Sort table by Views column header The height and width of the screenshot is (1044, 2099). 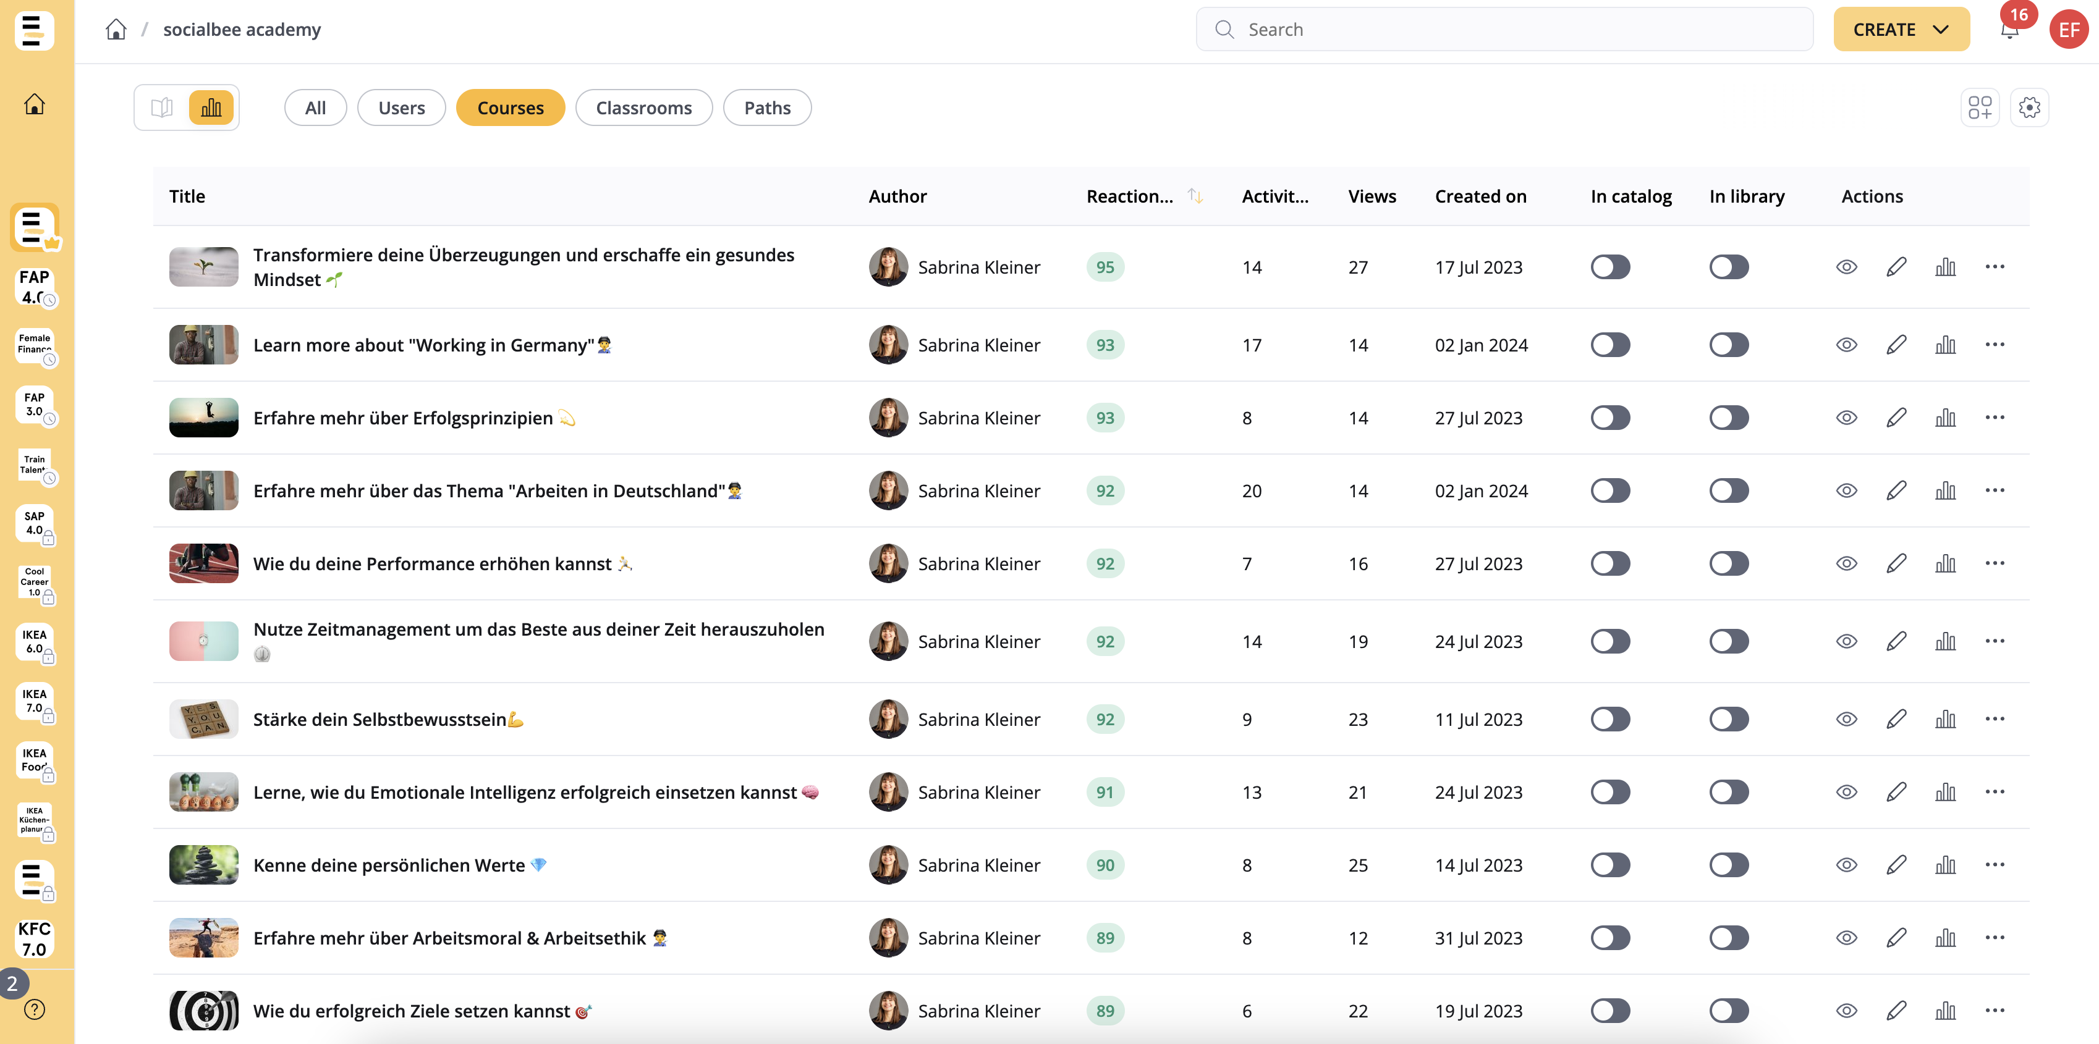pos(1372,196)
